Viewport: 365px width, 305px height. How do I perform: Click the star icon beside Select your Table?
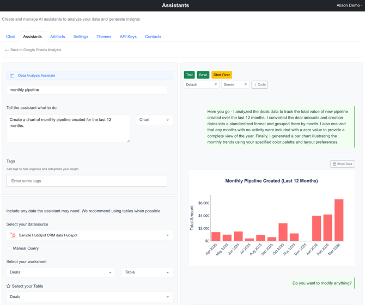9,286
